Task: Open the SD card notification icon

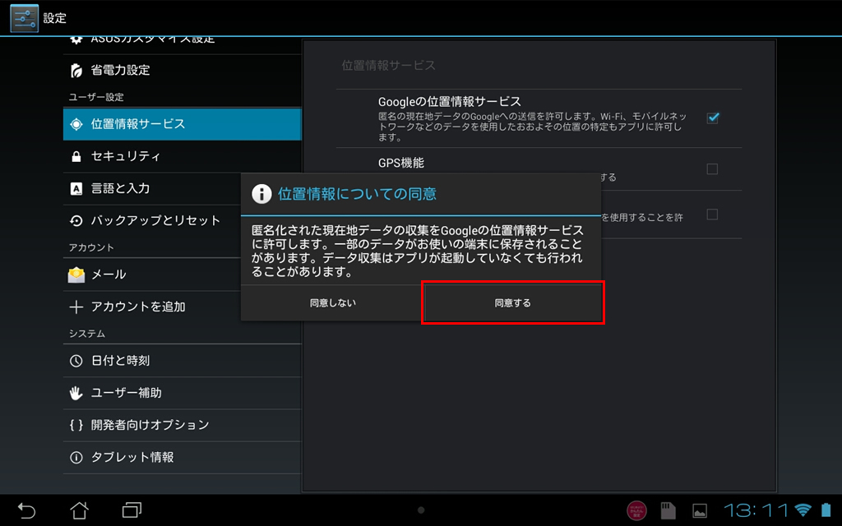Action: coord(668,510)
